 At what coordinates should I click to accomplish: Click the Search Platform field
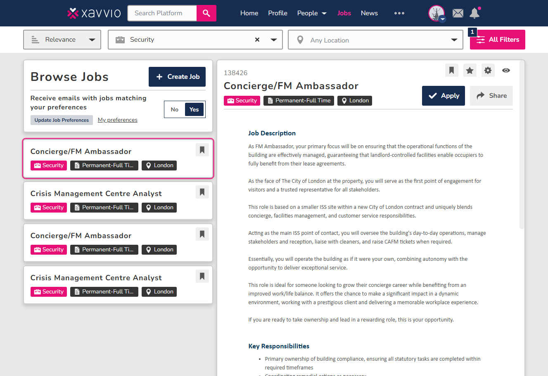point(162,13)
